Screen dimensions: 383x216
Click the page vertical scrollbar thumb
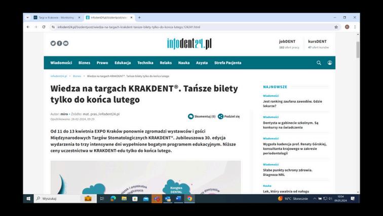(358, 50)
